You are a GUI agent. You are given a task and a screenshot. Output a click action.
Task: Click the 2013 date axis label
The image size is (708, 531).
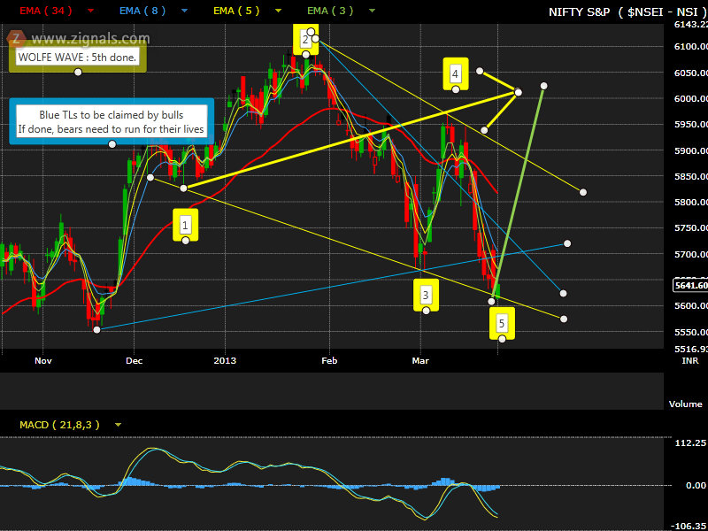pyautogui.click(x=225, y=361)
